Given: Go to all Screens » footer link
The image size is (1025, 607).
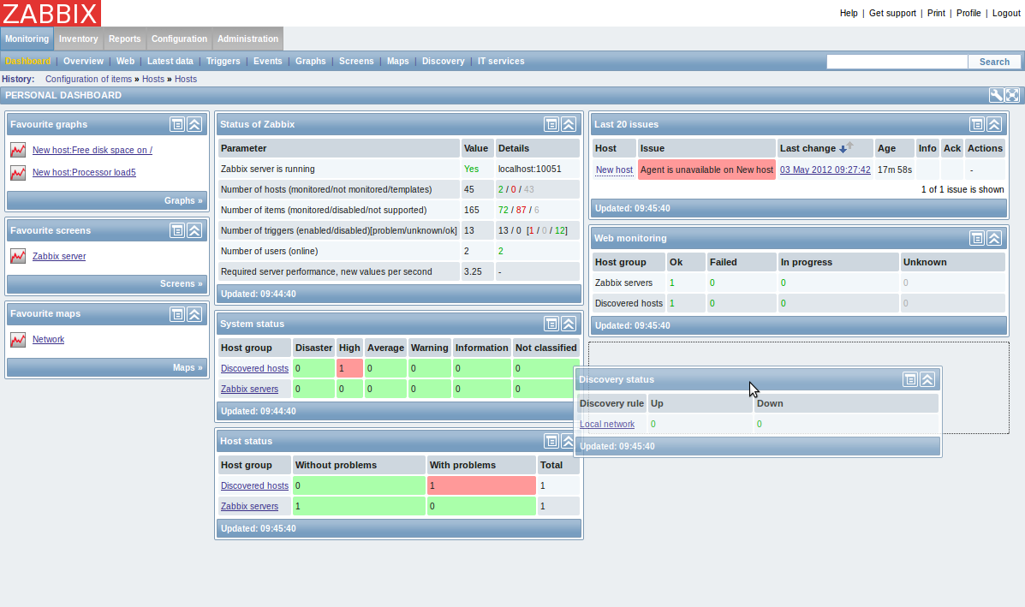Looking at the screenshot, I should point(181,283).
